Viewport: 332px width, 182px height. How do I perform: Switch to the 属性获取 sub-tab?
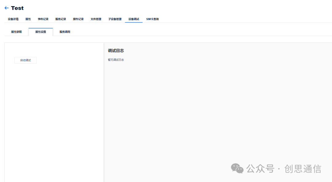(x=17, y=32)
